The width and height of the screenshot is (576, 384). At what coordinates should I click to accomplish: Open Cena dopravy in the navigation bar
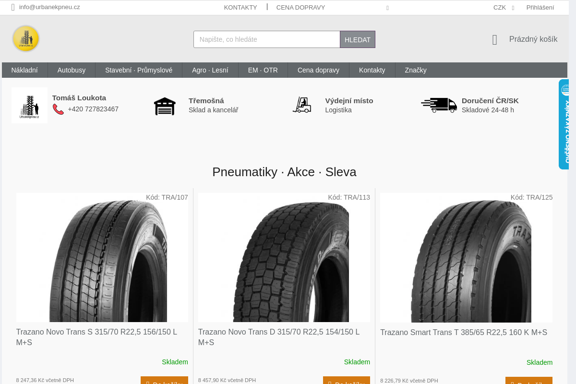coord(318,70)
